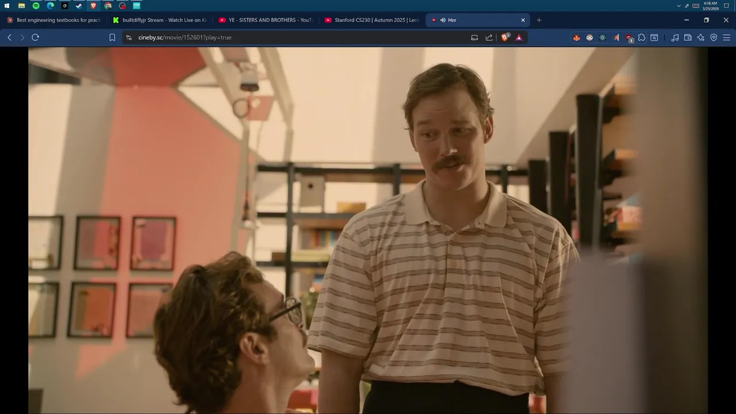Image resolution: width=736 pixels, height=414 pixels.
Task: Open the touch keyboard tray icon
Action: pyautogui.click(x=696, y=5)
